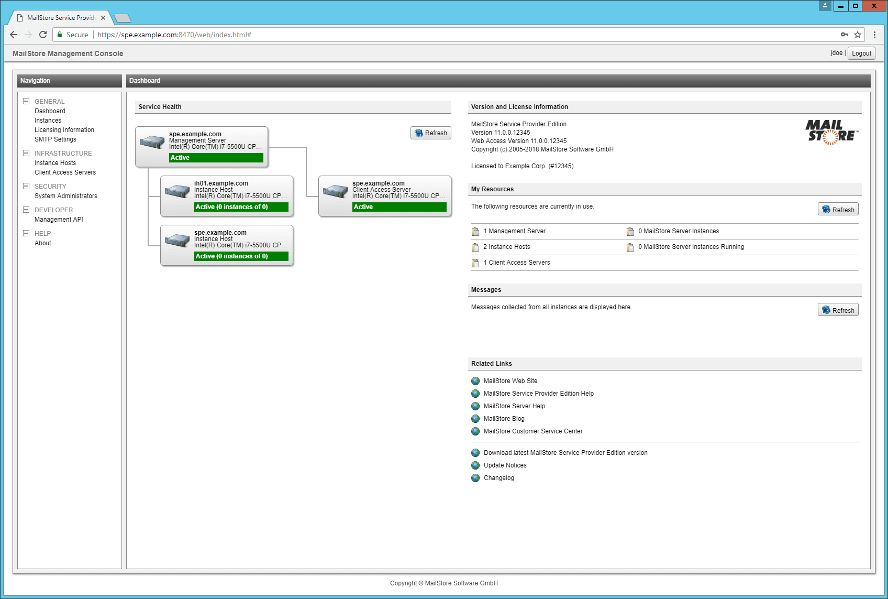Screen dimensions: 888x599
Task: Collapse the SECURITY navigation section
Action: point(26,186)
